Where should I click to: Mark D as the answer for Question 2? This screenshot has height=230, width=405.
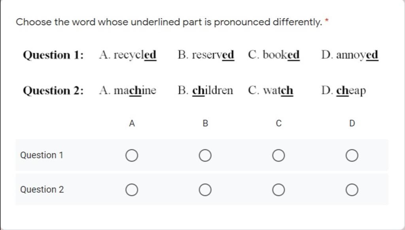coord(352,190)
